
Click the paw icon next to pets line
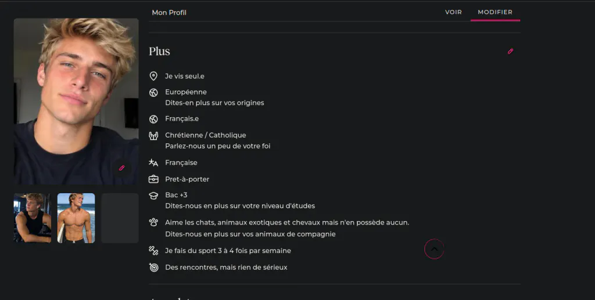tap(153, 223)
